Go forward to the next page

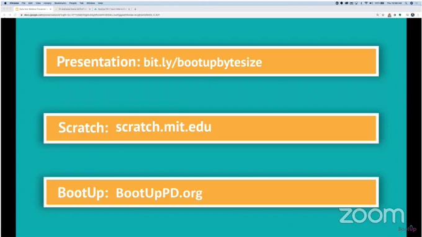click(x=10, y=15)
